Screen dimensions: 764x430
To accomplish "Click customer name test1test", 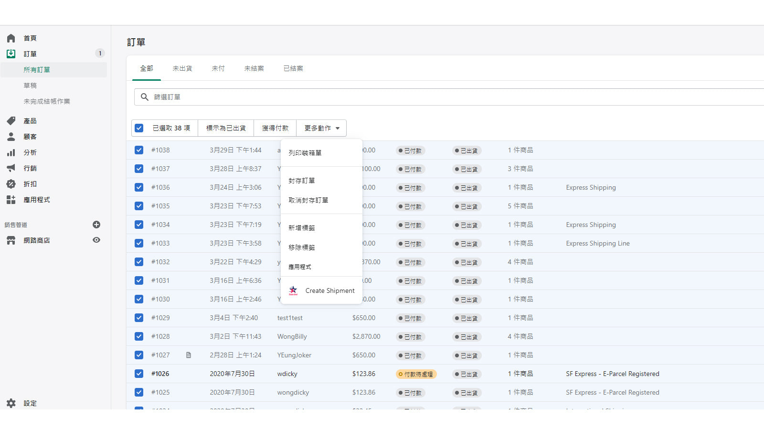I will (x=290, y=318).
